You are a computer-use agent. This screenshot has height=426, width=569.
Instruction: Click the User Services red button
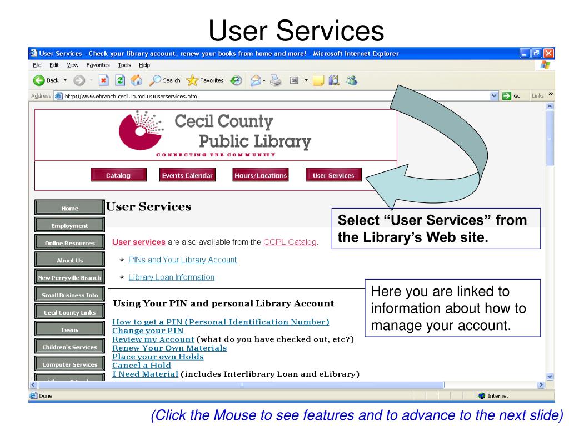click(333, 175)
